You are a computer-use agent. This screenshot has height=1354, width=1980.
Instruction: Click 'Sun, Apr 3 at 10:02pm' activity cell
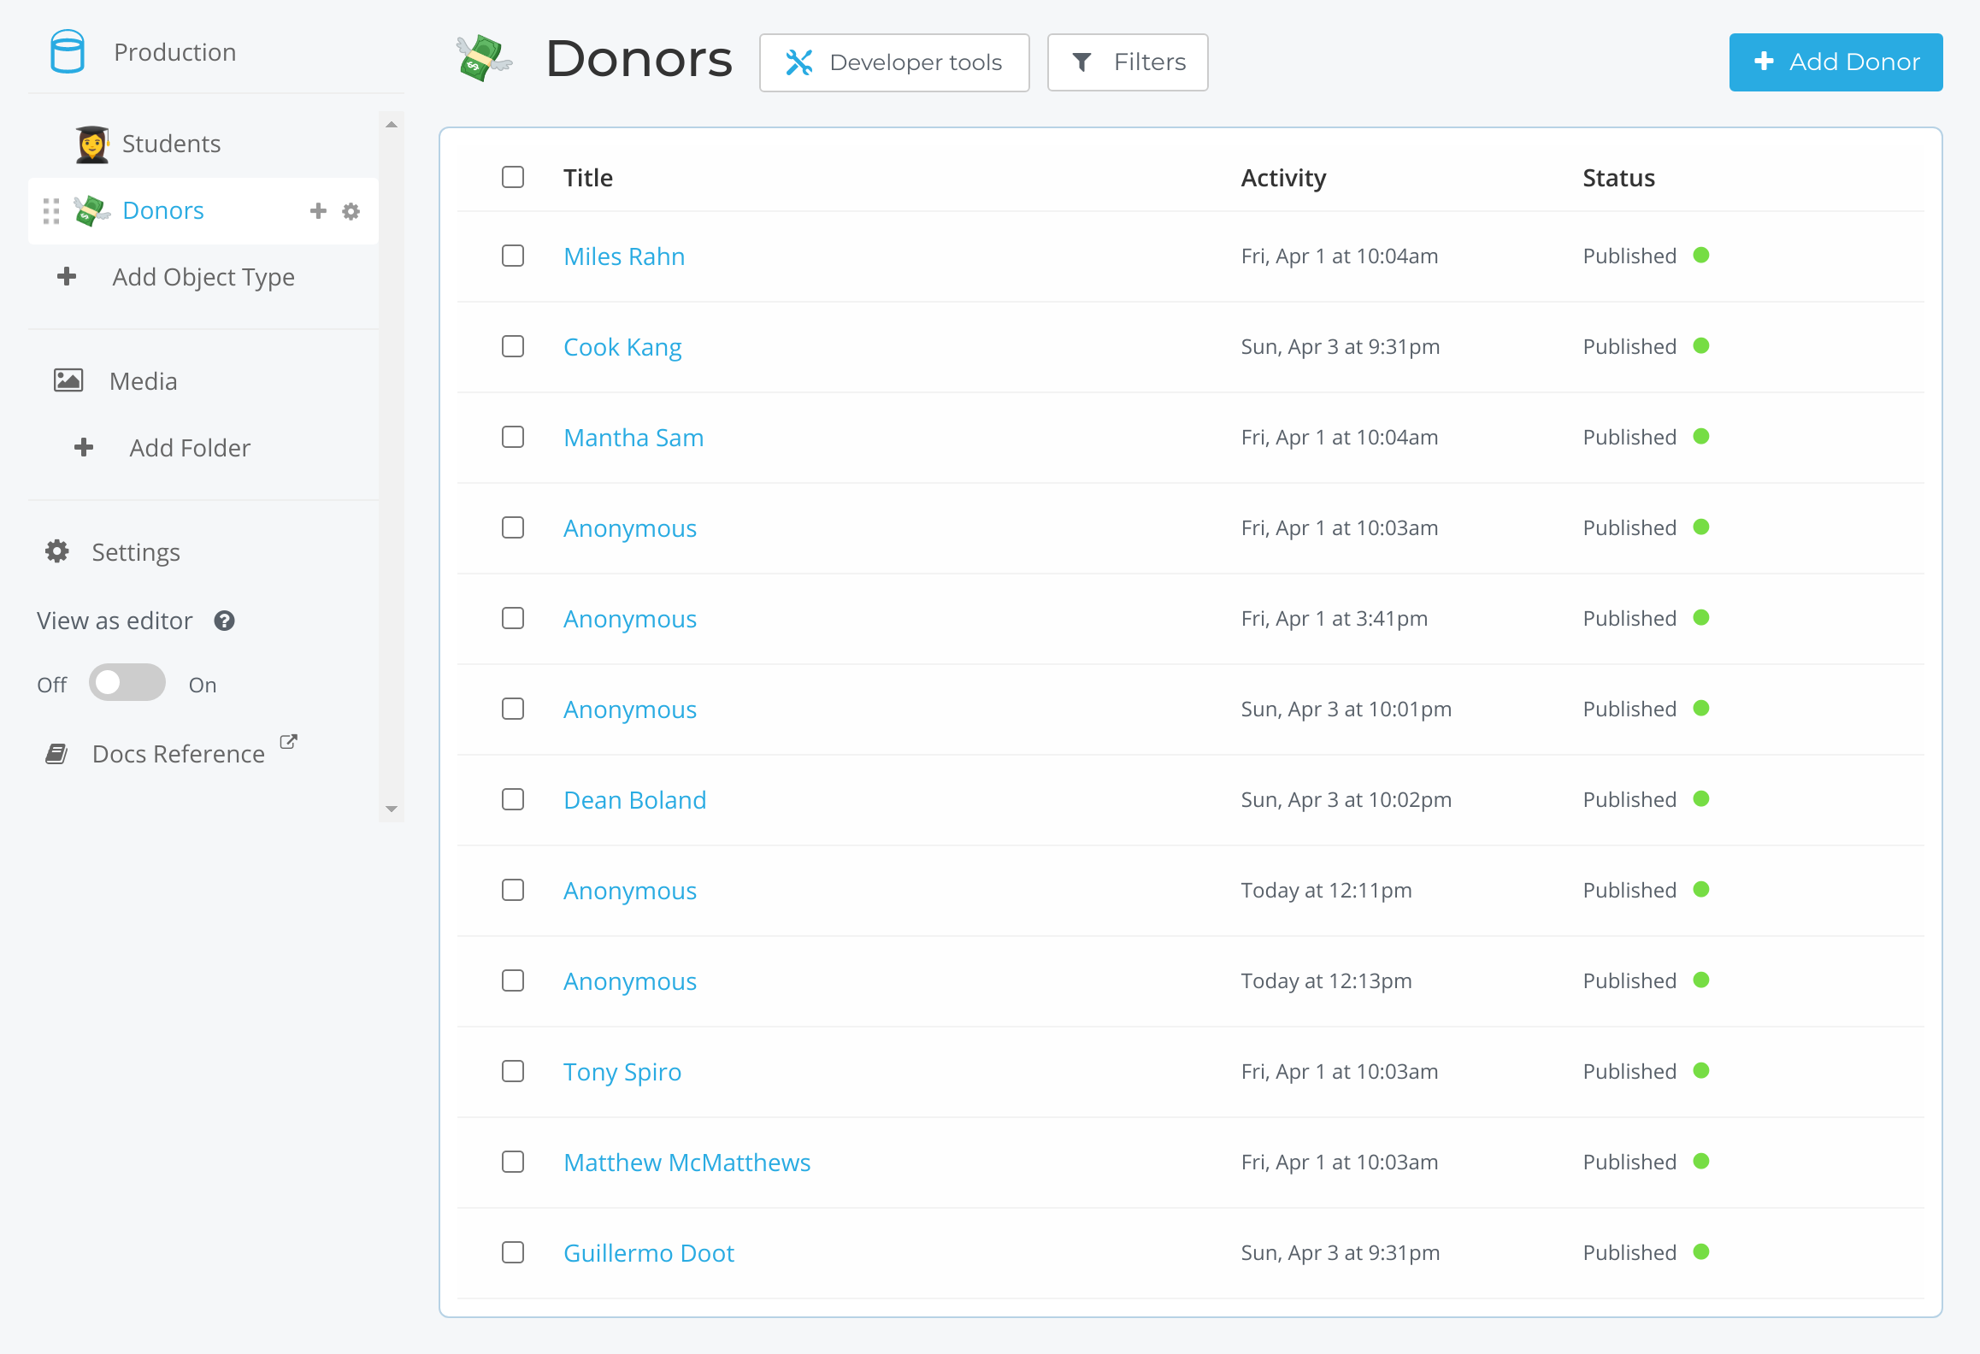(1347, 799)
